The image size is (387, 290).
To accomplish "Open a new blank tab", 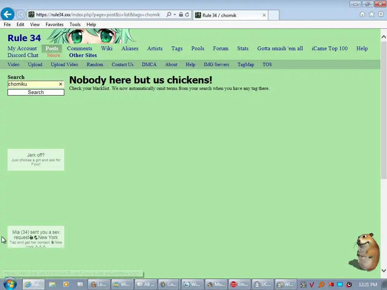I will point(274,15).
